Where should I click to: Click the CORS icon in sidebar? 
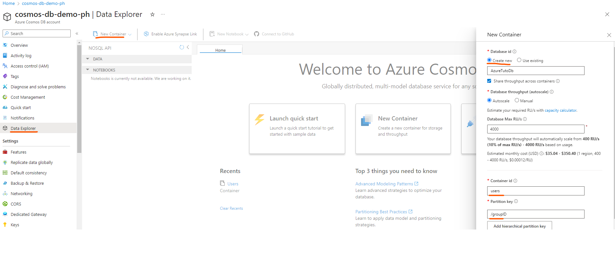[x=5, y=204]
